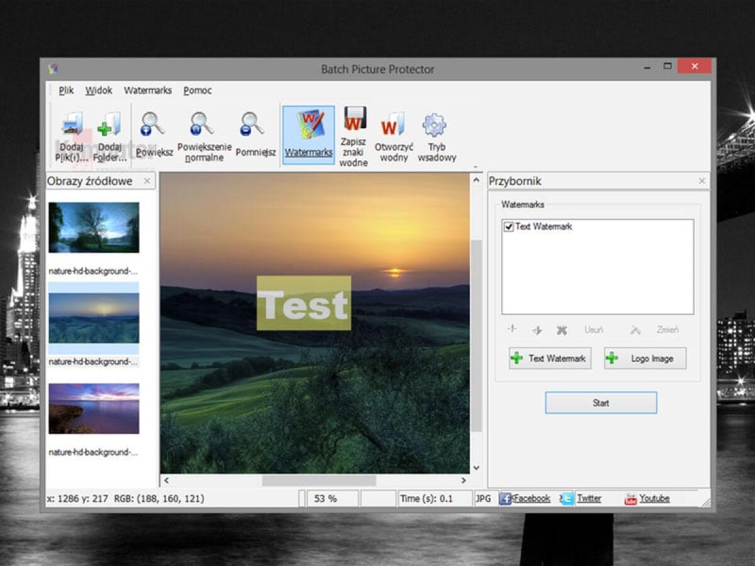Open the Widok menu
Image resolution: width=755 pixels, height=566 pixels.
tap(98, 91)
